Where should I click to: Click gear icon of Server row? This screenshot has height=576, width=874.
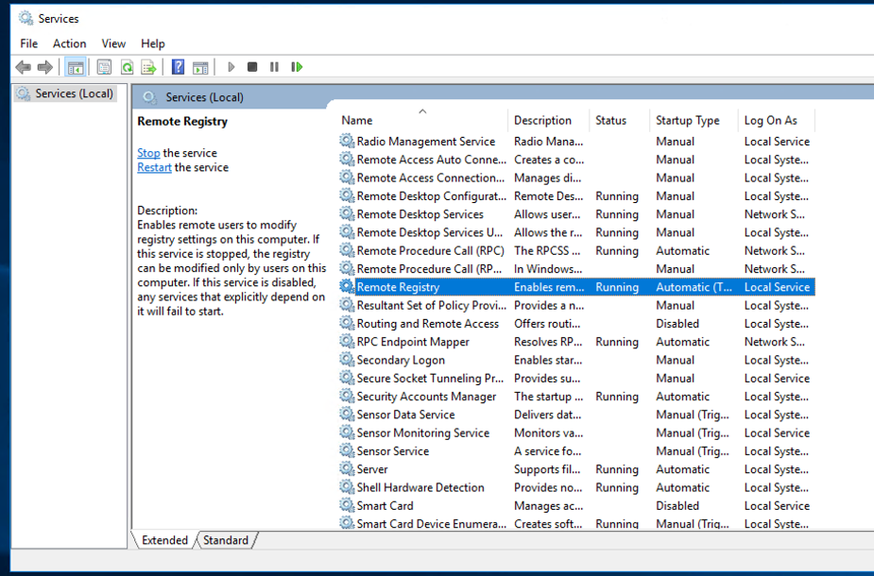click(x=347, y=469)
